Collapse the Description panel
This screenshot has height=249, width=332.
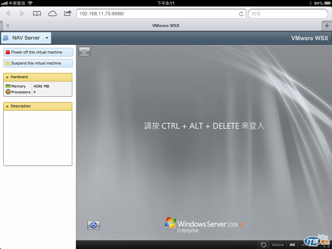click(x=38, y=106)
